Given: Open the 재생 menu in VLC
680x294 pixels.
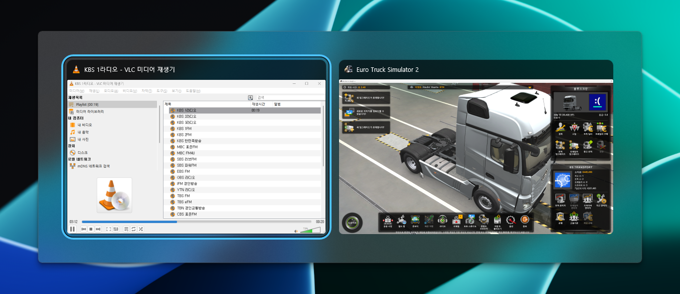Looking at the screenshot, I should 94,91.
